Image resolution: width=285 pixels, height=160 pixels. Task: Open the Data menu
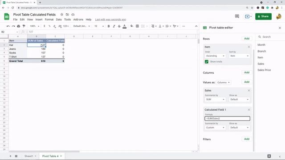[x=59, y=20]
